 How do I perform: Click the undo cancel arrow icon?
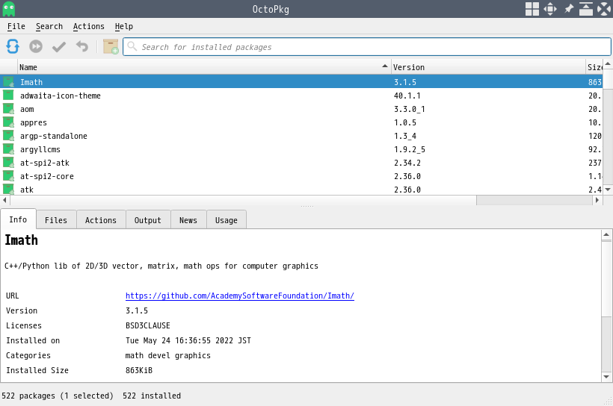click(x=82, y=46)
